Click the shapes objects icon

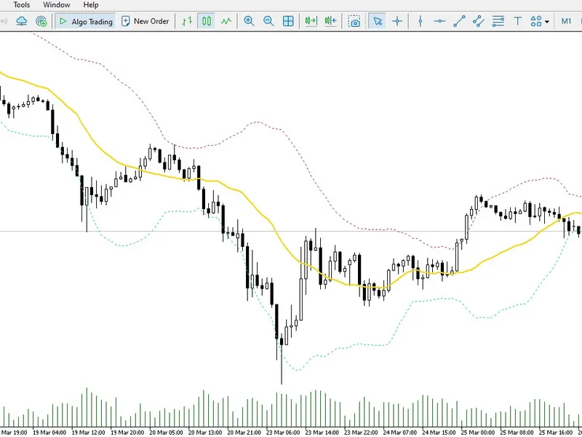pos(536,21)
